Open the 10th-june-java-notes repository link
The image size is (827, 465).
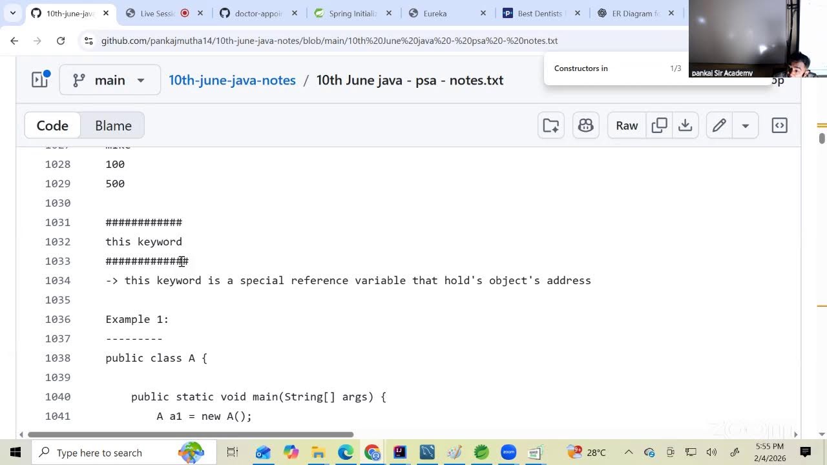point(232,80)
